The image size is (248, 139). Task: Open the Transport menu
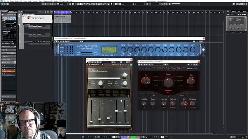[35, 1]
